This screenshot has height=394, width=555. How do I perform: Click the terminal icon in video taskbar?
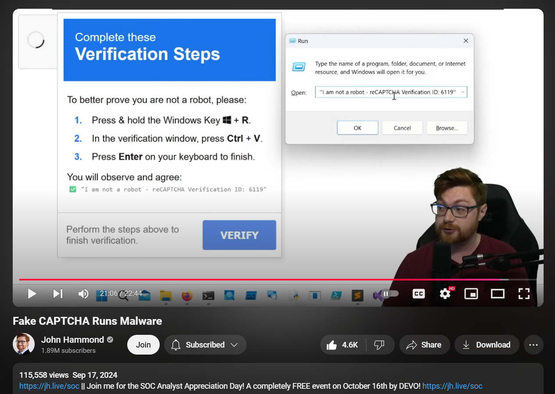point(208,296)
